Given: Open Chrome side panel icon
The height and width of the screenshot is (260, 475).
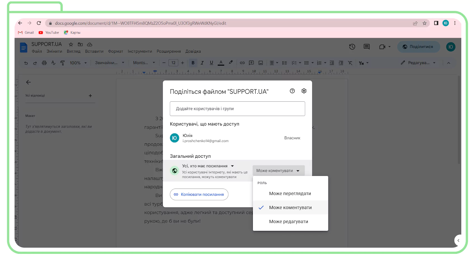Looking at the screenshot, I should click(436, 23).
